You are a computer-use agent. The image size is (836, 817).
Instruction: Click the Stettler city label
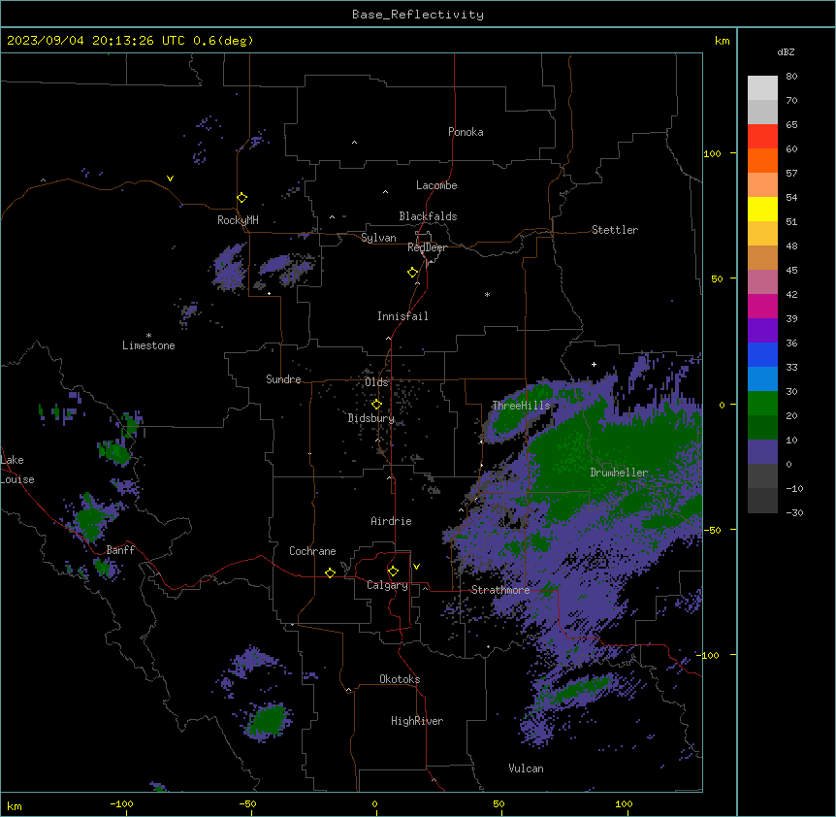615,230
